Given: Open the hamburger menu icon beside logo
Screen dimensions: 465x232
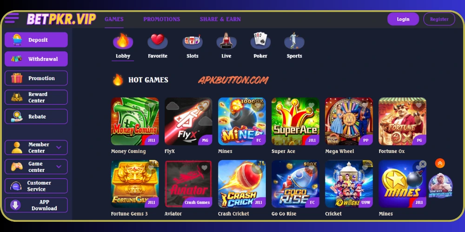Looking at the screenshot, I should coord(12,18).
